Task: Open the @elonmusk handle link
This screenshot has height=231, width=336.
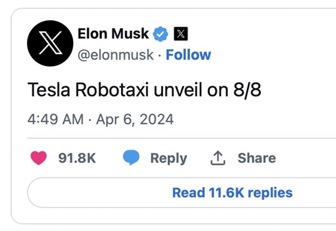Action: click(115, 55)
